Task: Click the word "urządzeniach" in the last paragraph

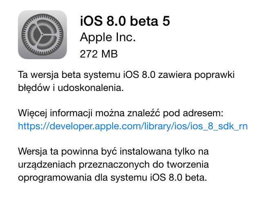Action: (47, 165)
